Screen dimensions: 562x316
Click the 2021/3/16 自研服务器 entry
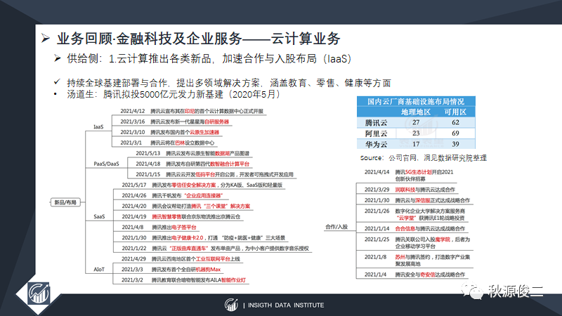pos(174,121)
